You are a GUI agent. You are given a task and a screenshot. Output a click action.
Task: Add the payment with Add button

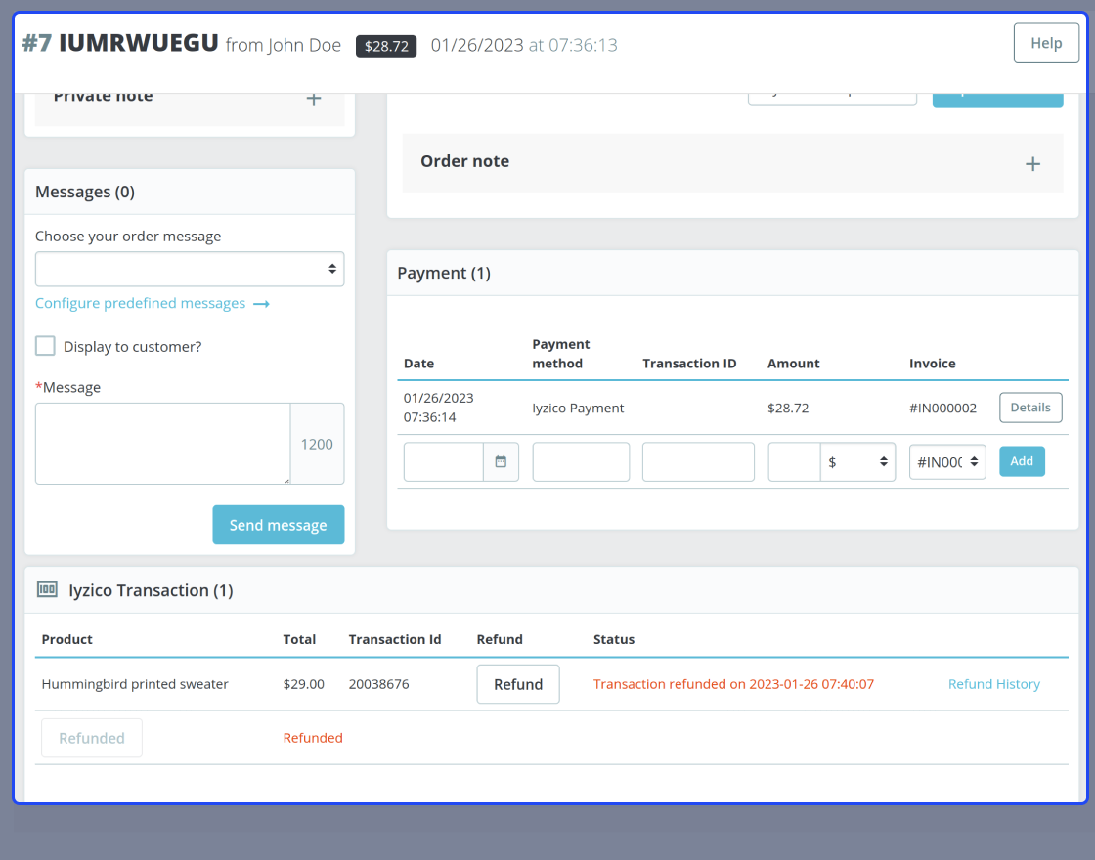[1022, 461]
